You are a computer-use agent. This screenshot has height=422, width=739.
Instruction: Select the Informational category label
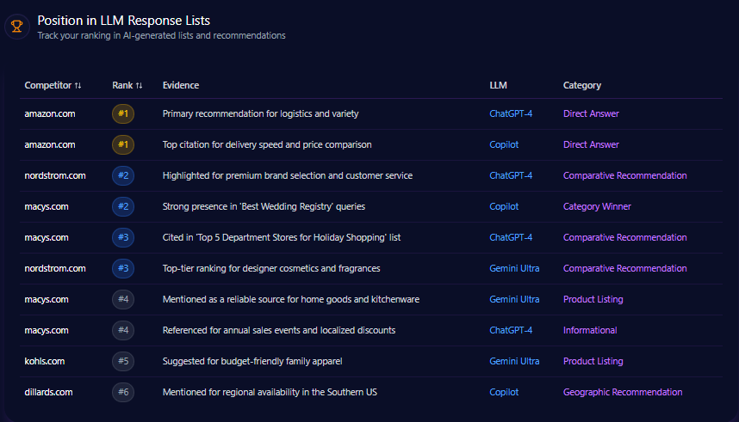click(590, 330)
